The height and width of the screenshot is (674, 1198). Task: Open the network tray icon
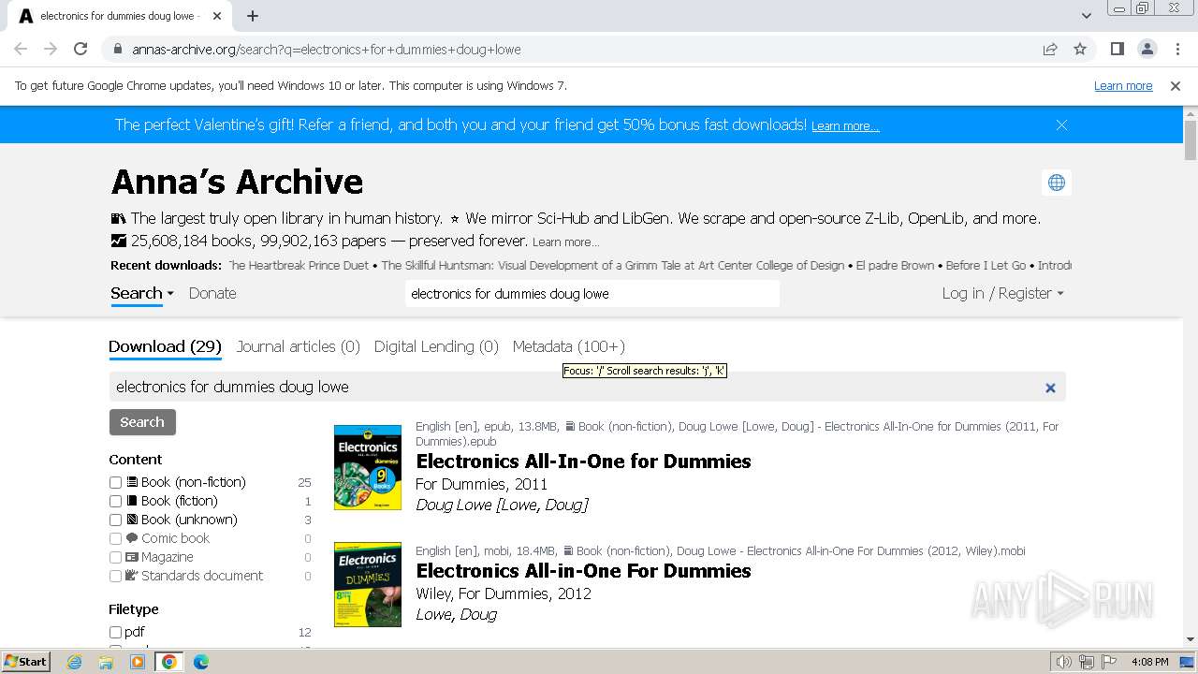click(x=1086, y=662)
